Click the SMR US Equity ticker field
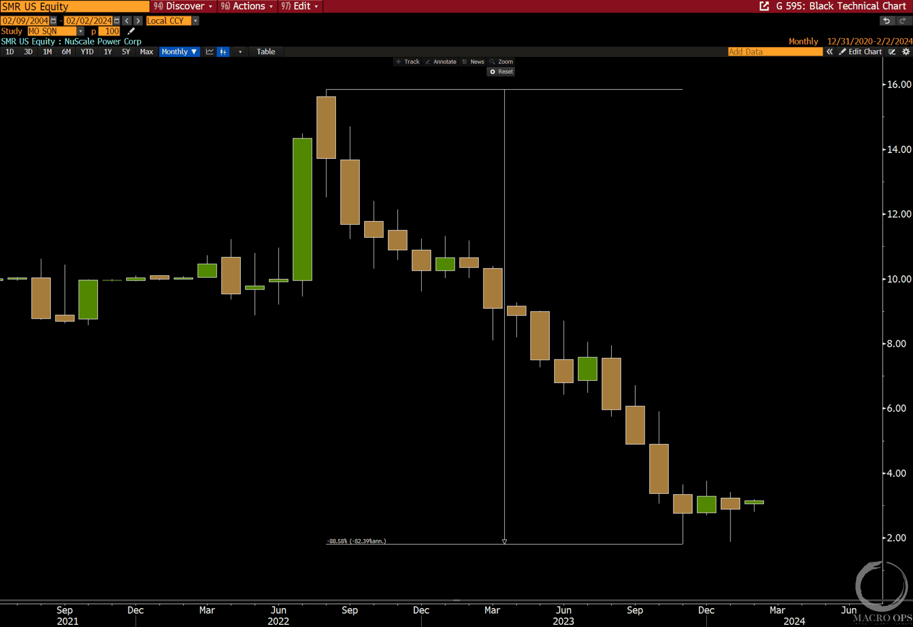Image resolution: width=913 pixels, height=627 pixels. coord(75,6)
